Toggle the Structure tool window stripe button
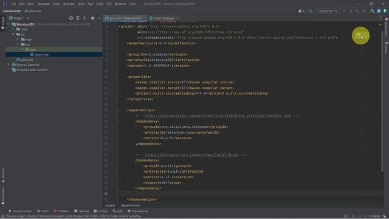 tap(2, 175)
